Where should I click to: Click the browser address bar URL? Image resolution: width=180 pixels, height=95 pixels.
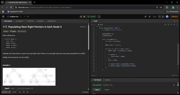[x=45, y=7]
